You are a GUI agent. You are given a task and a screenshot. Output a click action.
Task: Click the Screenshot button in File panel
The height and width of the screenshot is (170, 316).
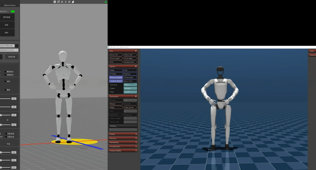point(130,62)
